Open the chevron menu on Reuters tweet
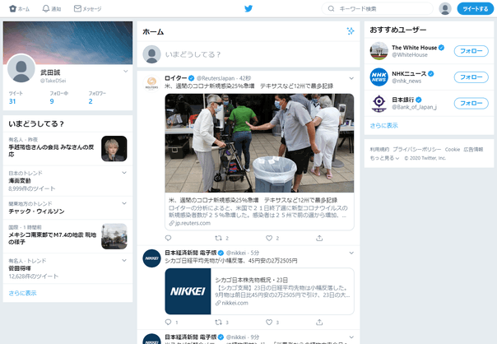The width and height of the screenshot is (497, 344). [351, 78]
